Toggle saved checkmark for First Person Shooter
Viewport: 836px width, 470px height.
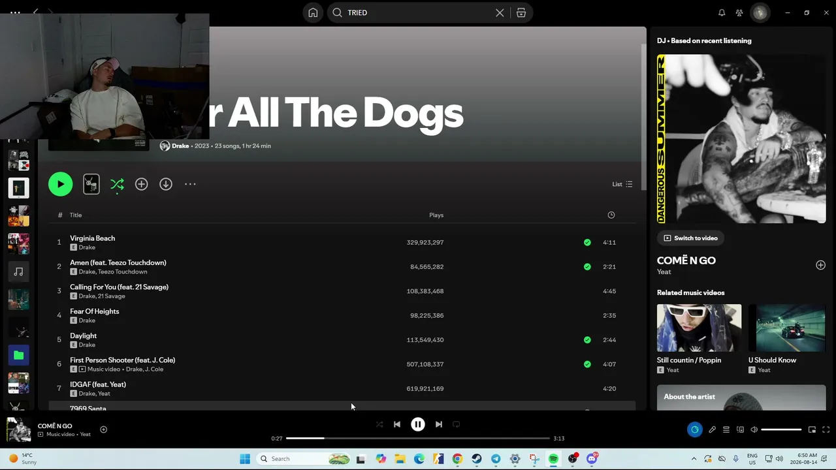tap(587, 364)
